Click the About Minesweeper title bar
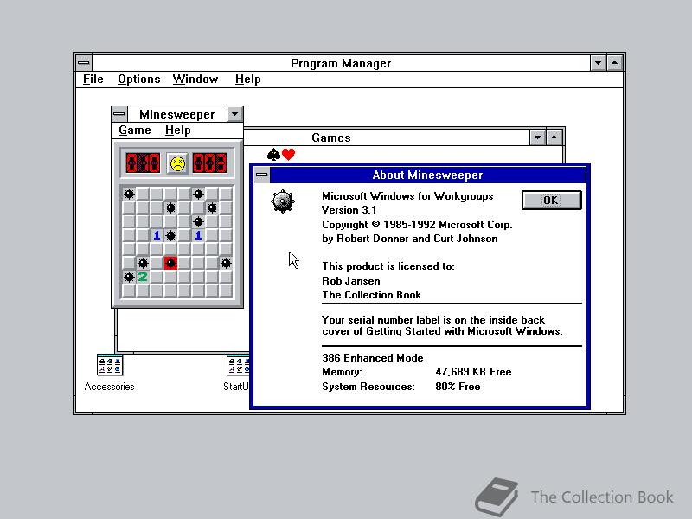 coord(427,176)
